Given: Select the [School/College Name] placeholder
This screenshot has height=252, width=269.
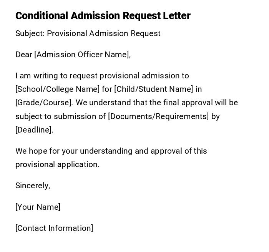Looking at the screenshot, I should coord(57,89).
